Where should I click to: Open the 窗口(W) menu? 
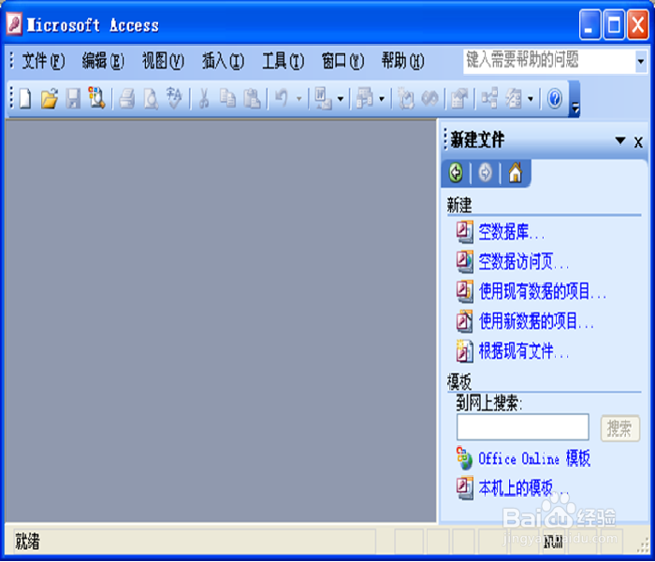click(x=343, y=62)
